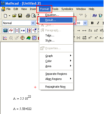This screenshot has width=104, height=114.
Task: Create a new worksheet with the blank page icon
Action: pos(6,16)
